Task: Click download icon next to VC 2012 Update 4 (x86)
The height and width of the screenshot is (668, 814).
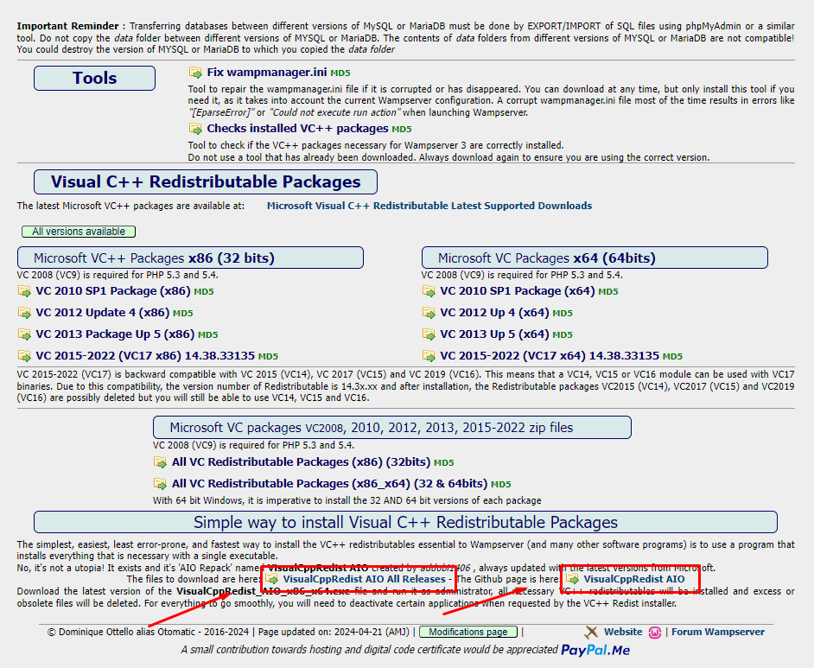Action: 24,313
